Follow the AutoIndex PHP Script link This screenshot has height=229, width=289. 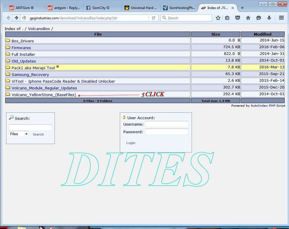268,106
